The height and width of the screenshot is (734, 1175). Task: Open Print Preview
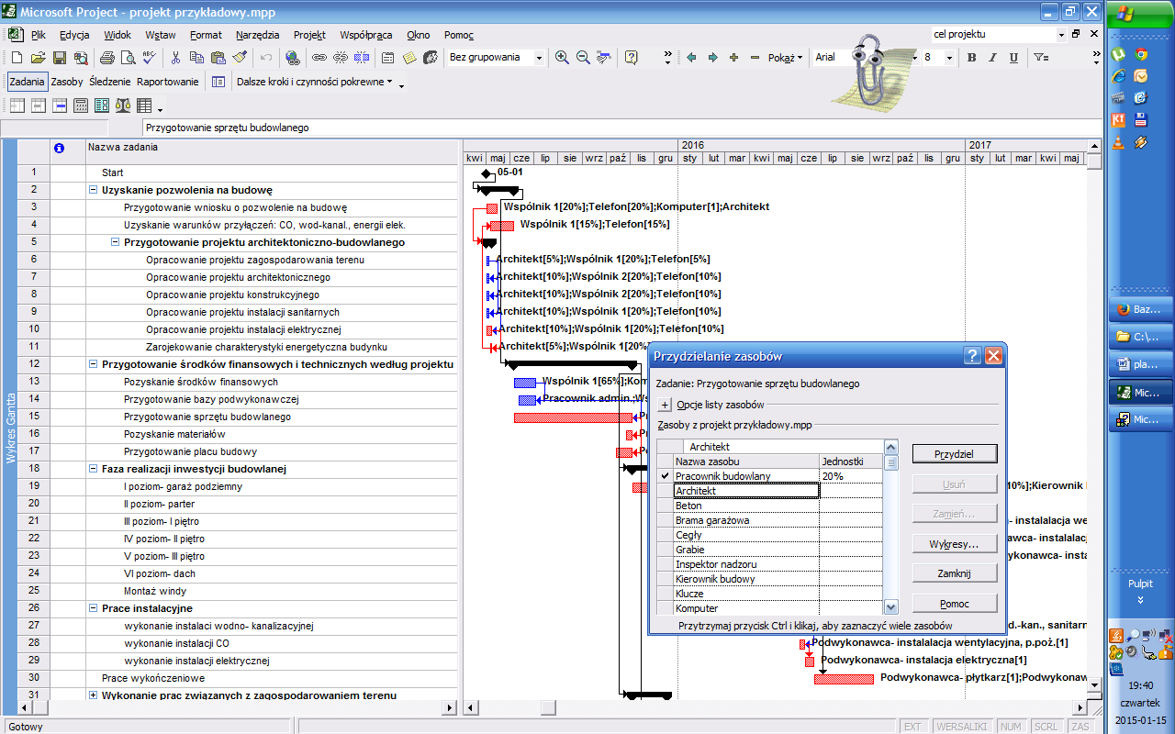tap(128, 58)
